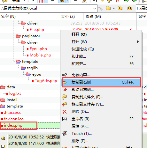Choose Touch (T)... menu entry
Viewport: 147px width, 148px height.
click(x=101, y=134)
